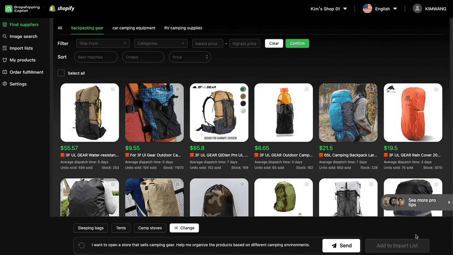Open the Best matches sort option
The height and width of the screenshot is (255, 453).
tap(96, 57)
